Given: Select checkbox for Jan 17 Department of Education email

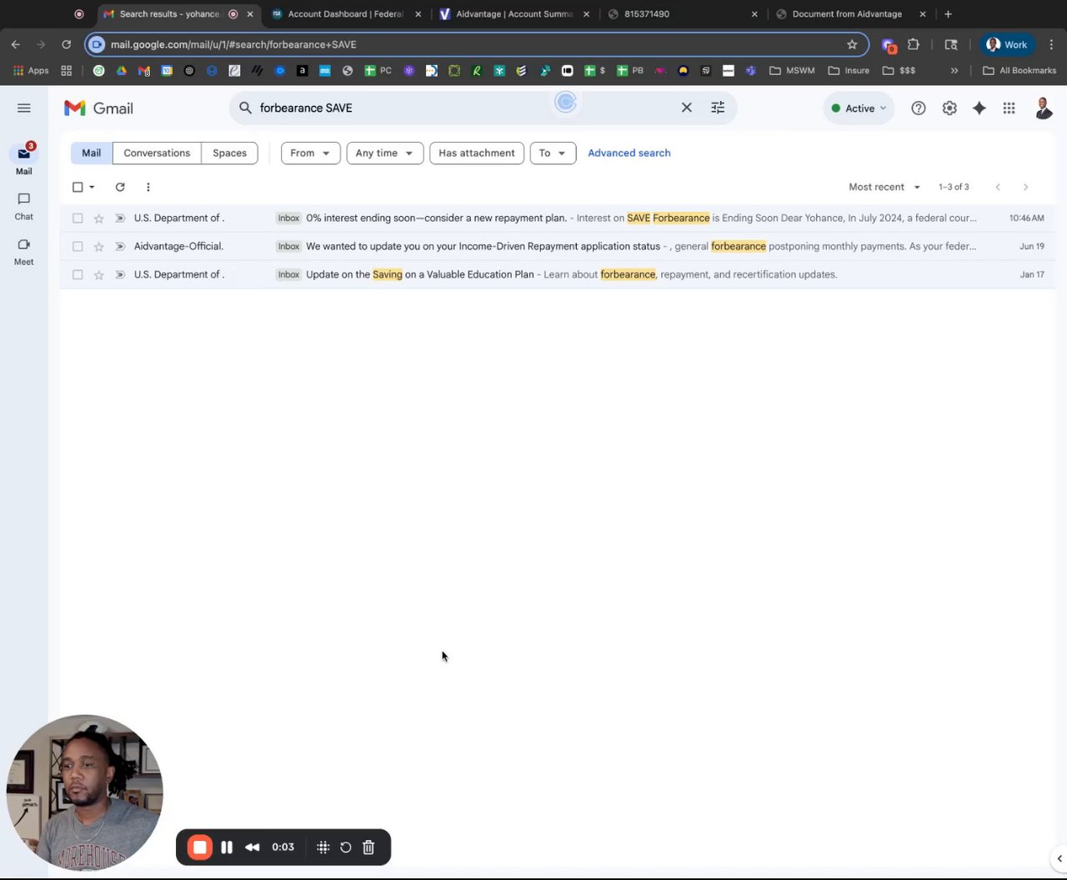Looking at the screenshot, I should click(x=78, y=274).
